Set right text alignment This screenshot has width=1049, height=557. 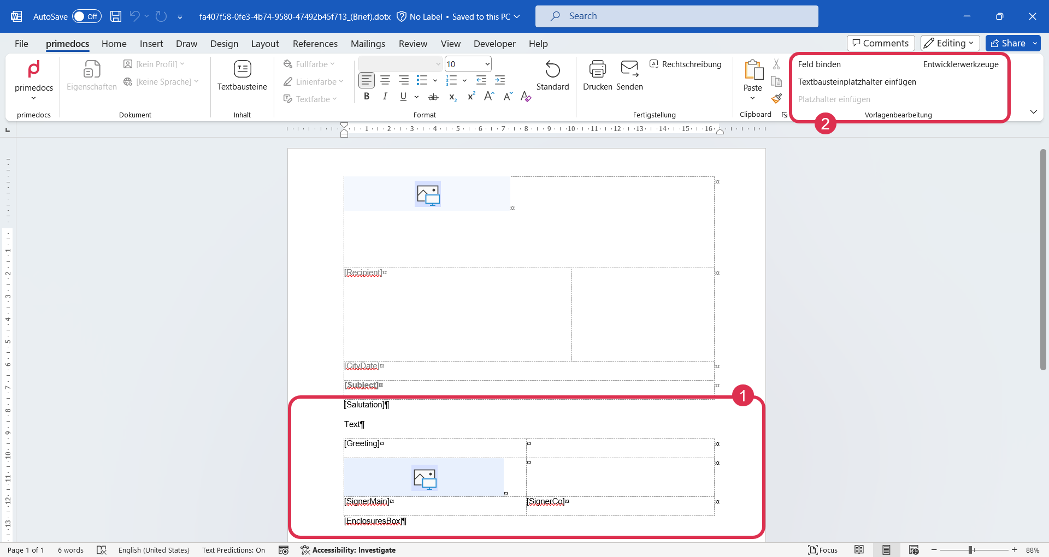[404, 80]
